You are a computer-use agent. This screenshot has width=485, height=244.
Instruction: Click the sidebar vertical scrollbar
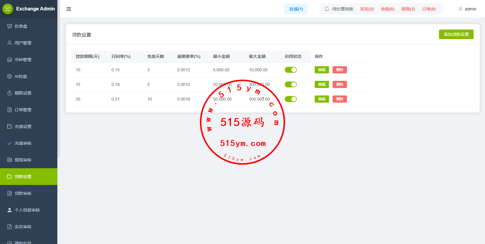click(x=59, y=78)
